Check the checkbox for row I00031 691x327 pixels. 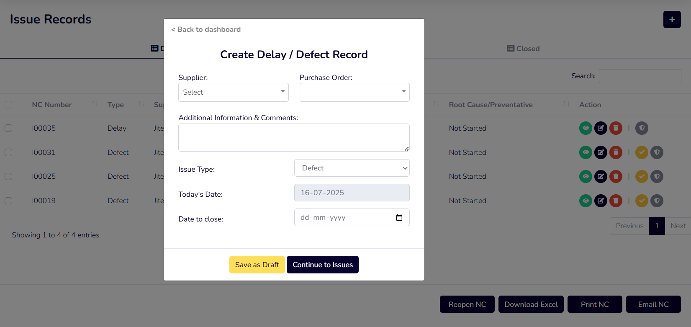coord(8,152)
